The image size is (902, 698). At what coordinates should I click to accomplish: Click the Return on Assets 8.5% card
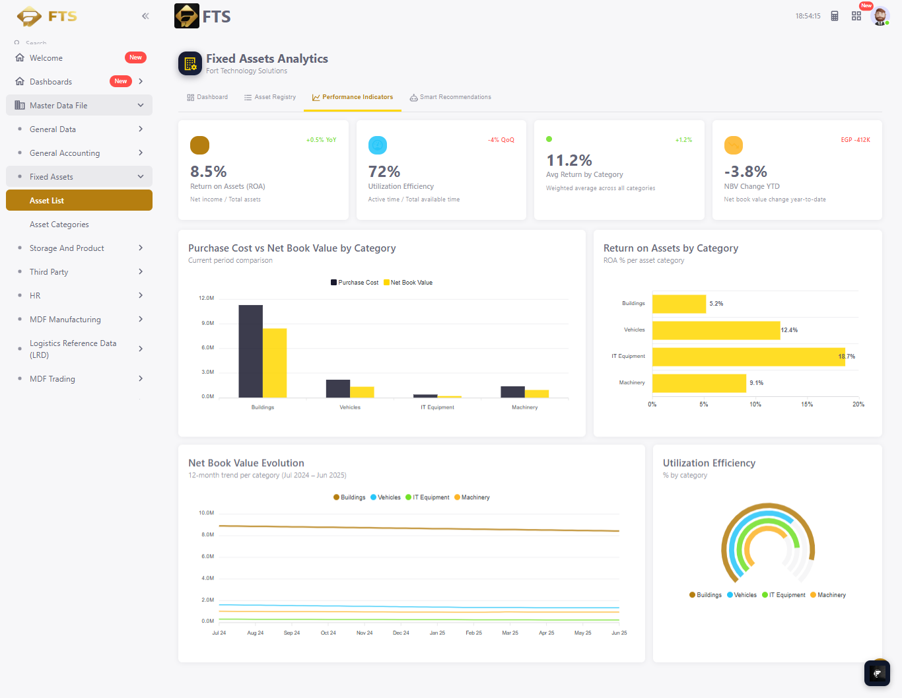[263, 170]
